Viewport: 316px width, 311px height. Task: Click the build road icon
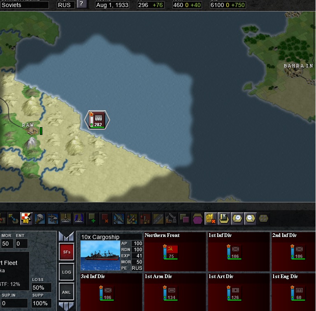[x=158, y=218]
